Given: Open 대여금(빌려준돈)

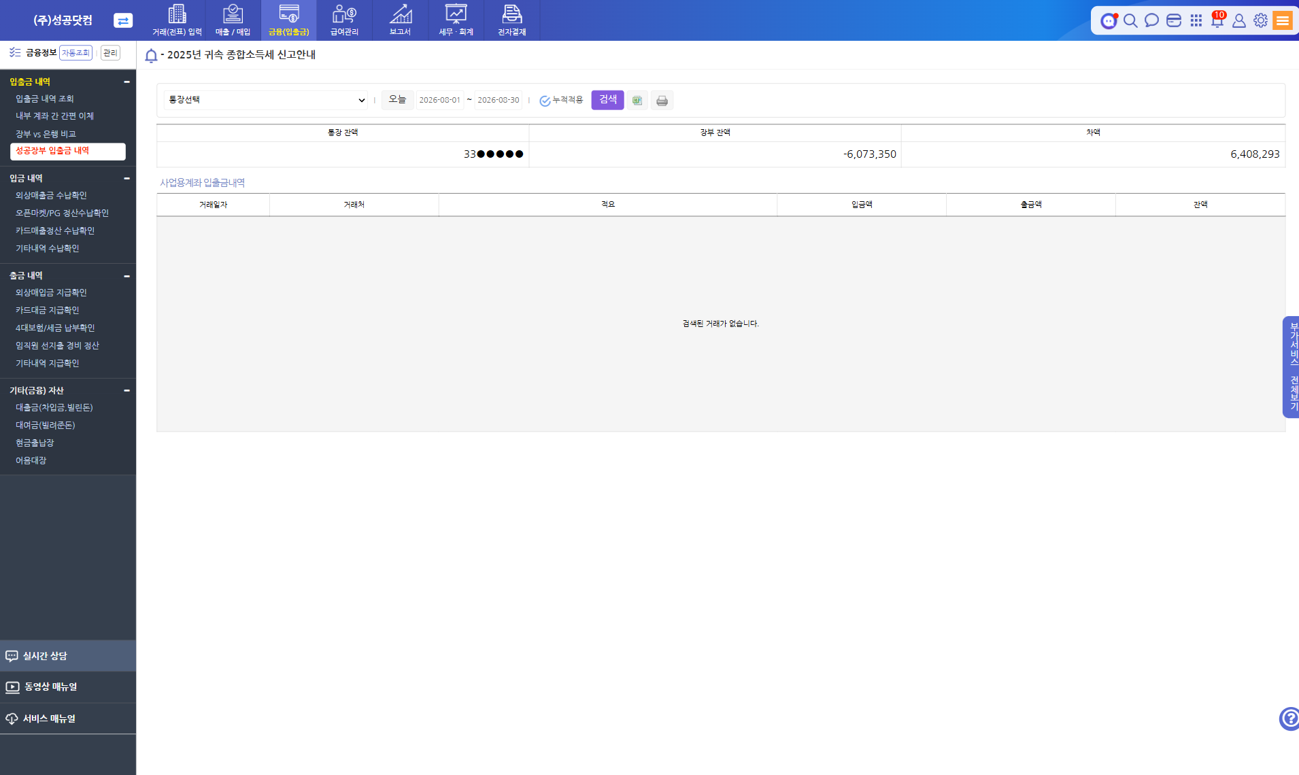Looking at the screenshot, I should click(45, 425).
